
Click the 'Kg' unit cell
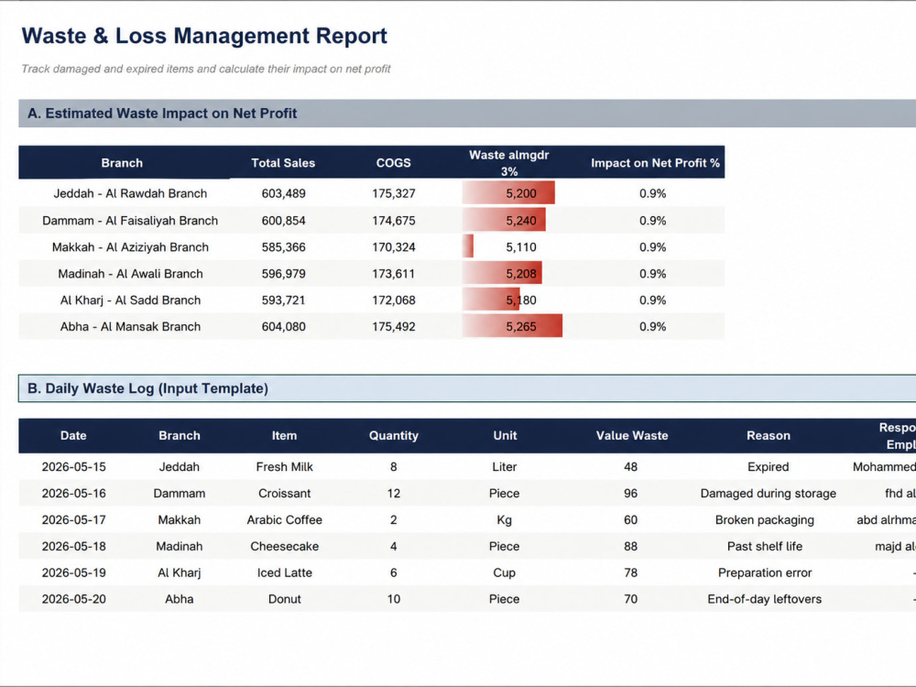[x=504, y=520]
